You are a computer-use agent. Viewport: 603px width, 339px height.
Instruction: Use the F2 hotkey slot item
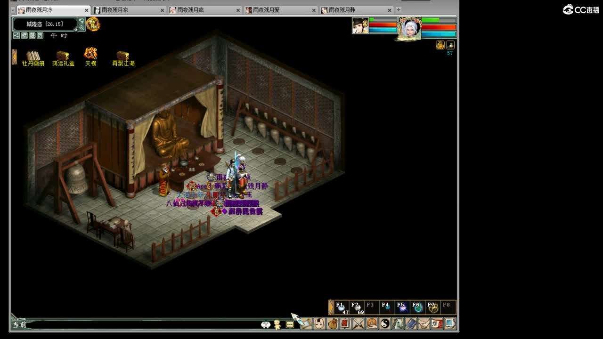pyautogui.click(x=357, y=307)
